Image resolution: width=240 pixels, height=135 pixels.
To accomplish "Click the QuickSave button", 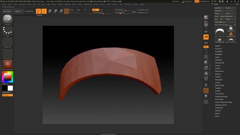I will click(x=176, y=1).
